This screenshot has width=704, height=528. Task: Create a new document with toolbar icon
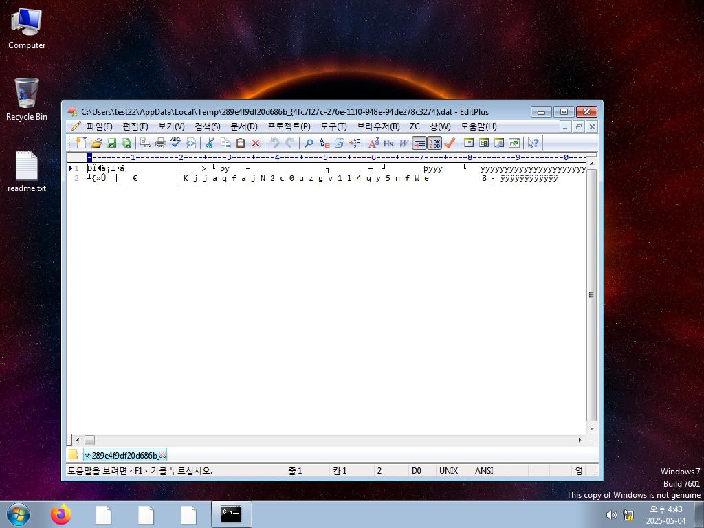[x=81, y=143]
